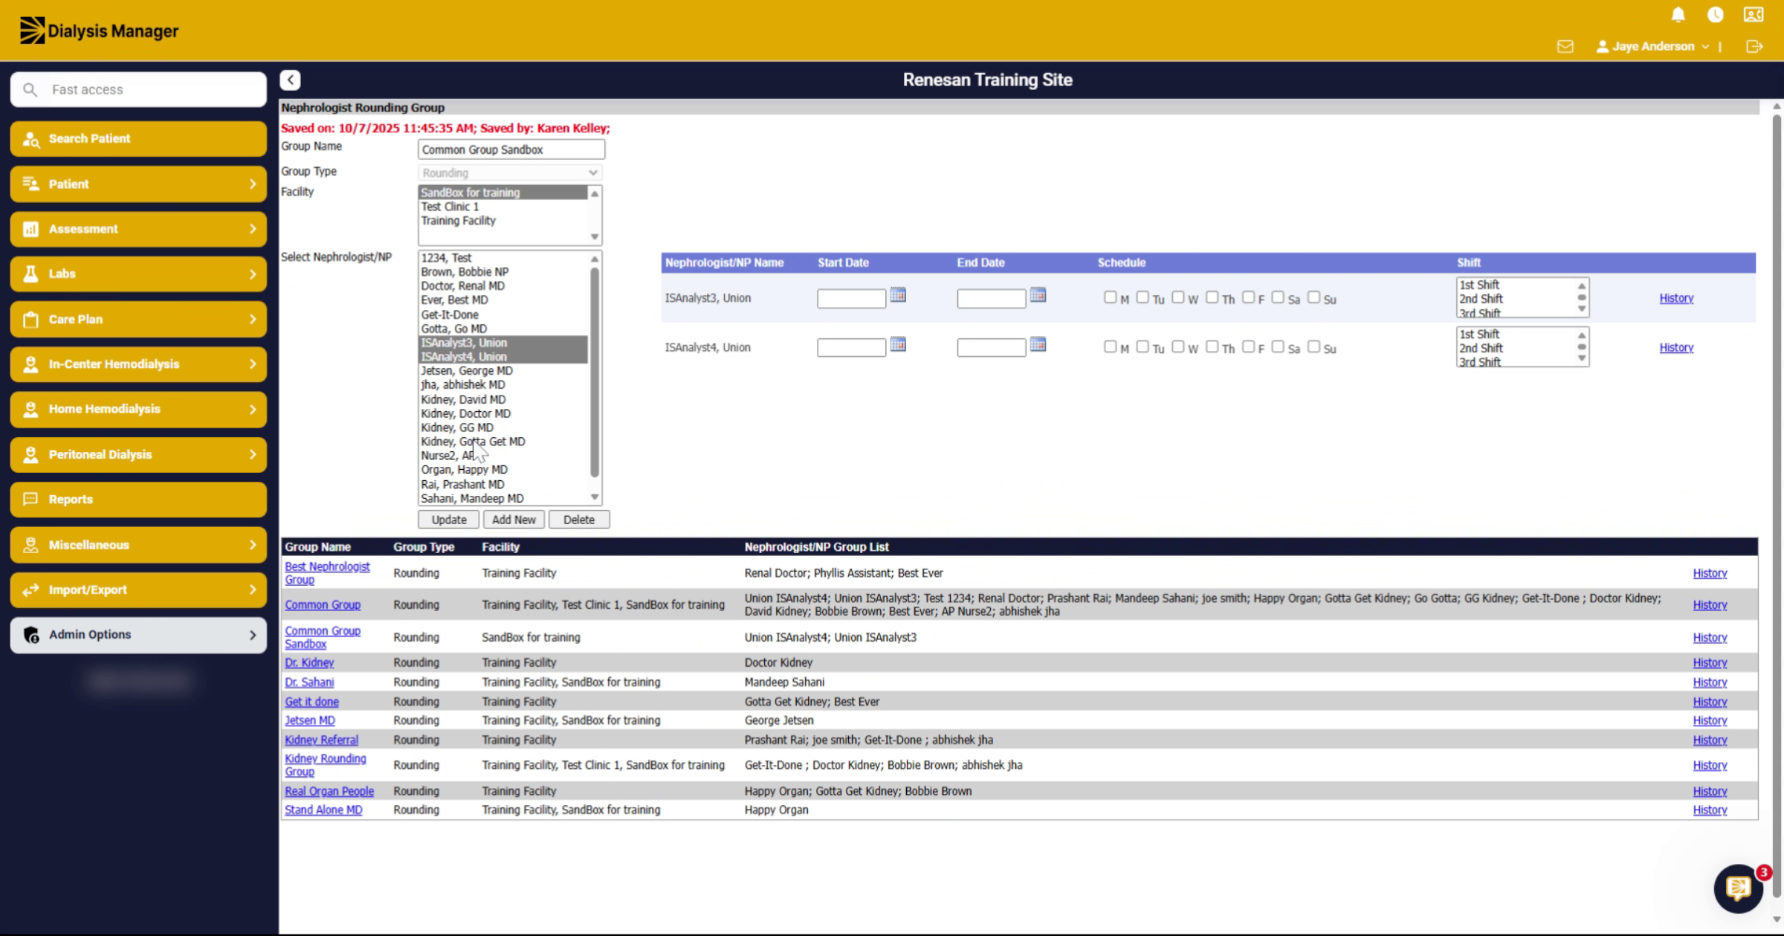1784x936 pixels.
Task: Expand the Patient sidebar menu
Action: [138, 184]
